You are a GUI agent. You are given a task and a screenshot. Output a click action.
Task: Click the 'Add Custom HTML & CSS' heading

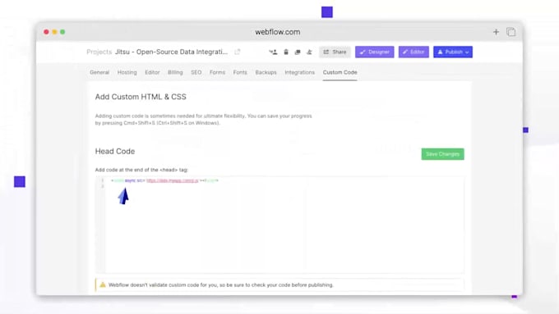pos(141,97)
